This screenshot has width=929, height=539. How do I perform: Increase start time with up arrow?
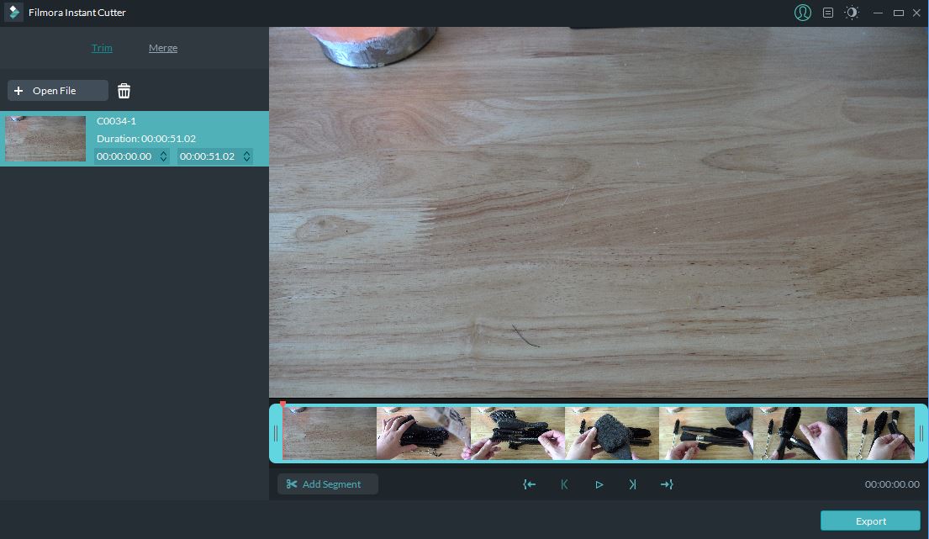point(164,153)
